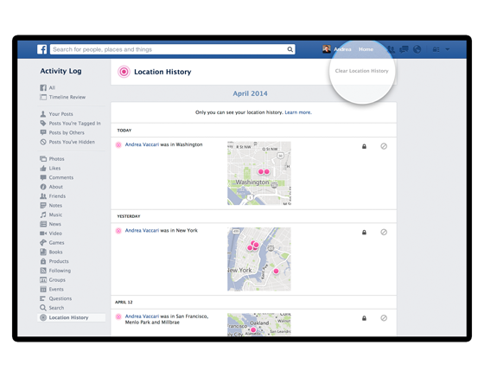Open the Oakland area map thumbnail
Screen dimensions: 484x377
click(x=259, y=325)
